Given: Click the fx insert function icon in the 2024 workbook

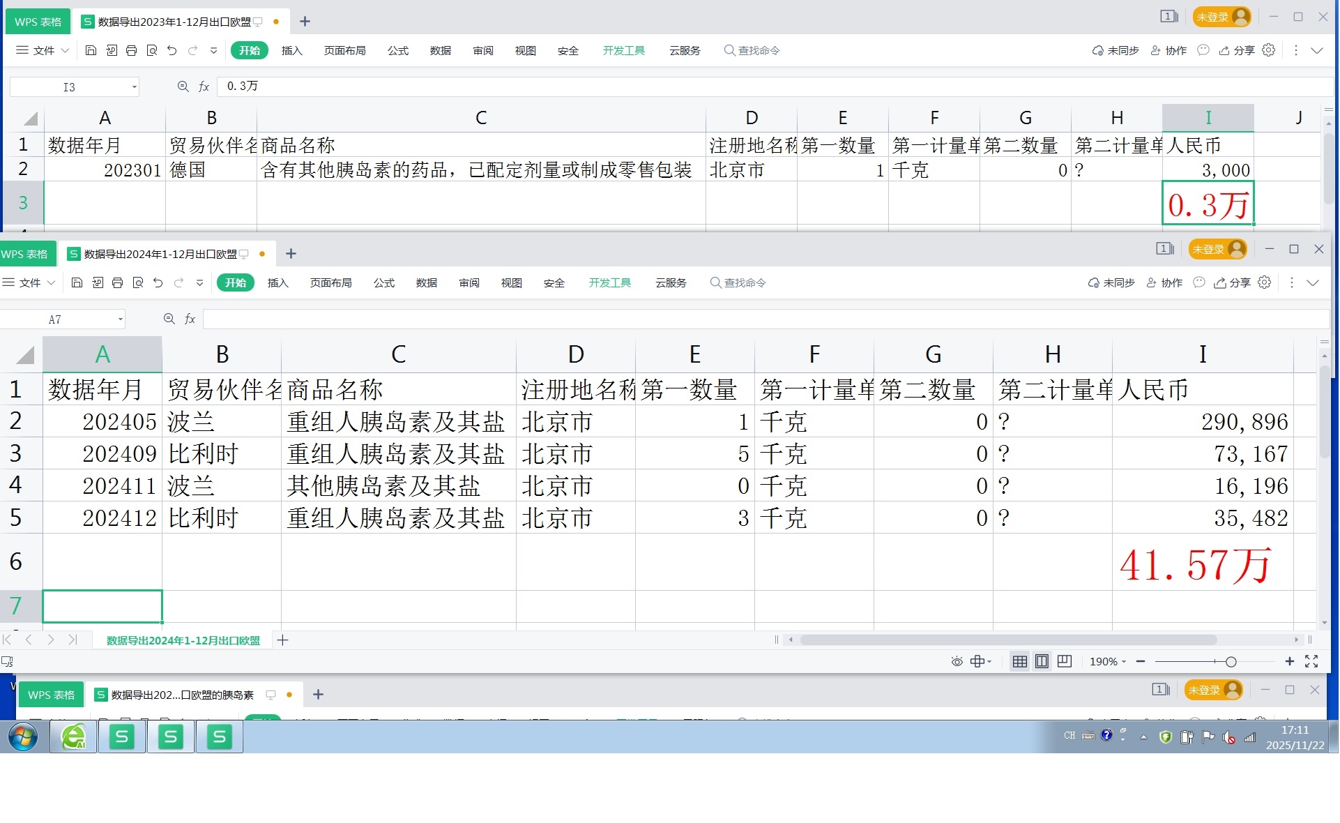Looking at the screenshot, I should pyautogui.click(x=190, y=319).
